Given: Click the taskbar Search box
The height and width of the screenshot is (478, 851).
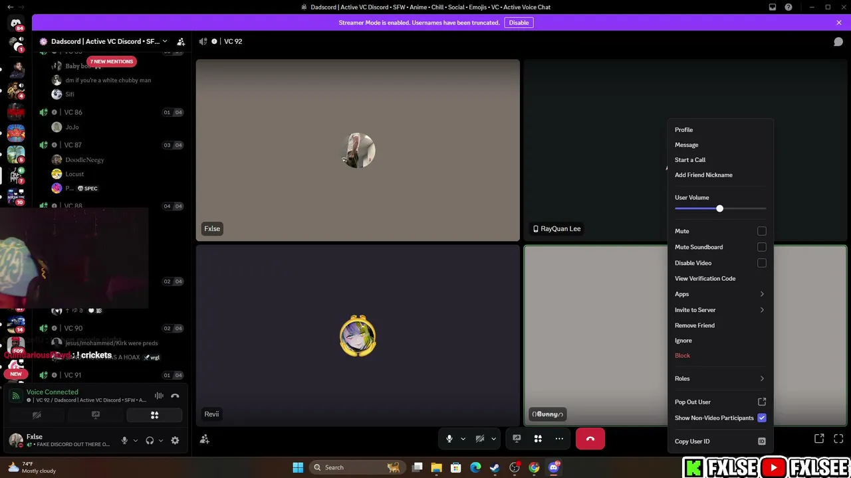Looking at the screenshot, I should coord(357,467).
